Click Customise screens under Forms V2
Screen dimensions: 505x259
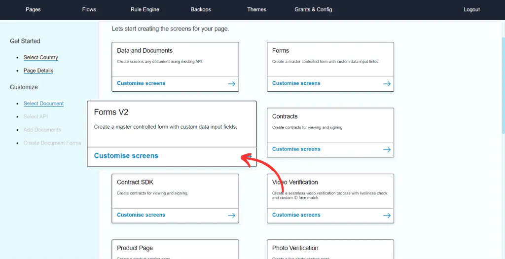pos(126,155)
